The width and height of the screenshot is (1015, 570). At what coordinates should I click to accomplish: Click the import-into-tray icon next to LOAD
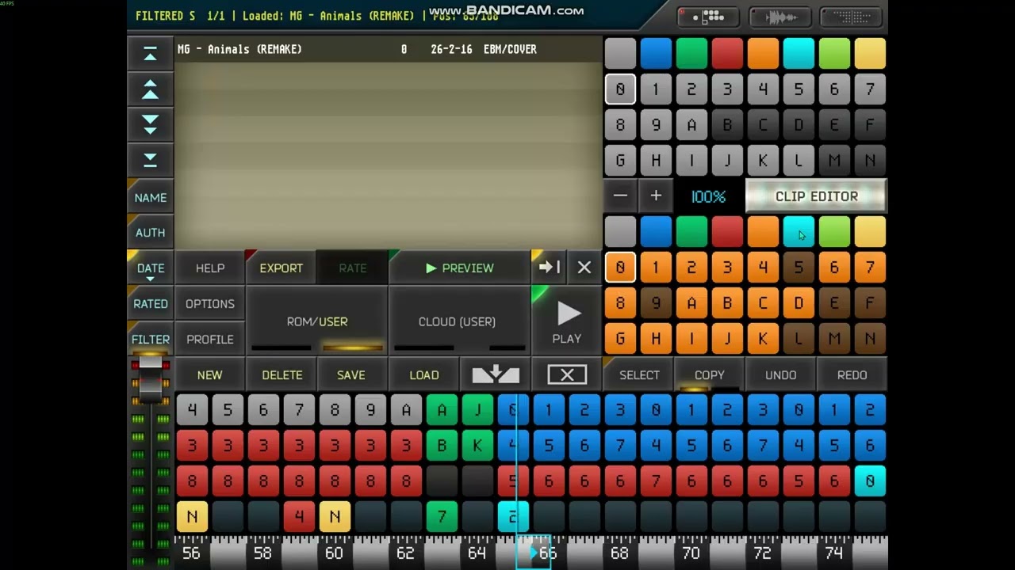point(496,374)
